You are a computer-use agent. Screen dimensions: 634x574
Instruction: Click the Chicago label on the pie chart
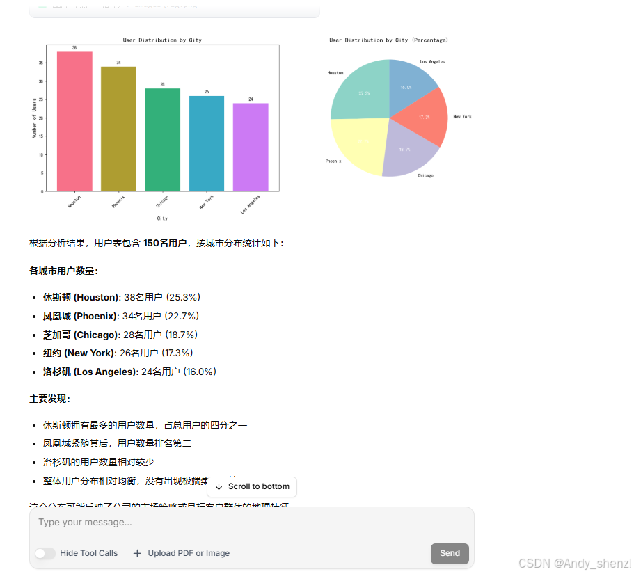tap(425, 175)
